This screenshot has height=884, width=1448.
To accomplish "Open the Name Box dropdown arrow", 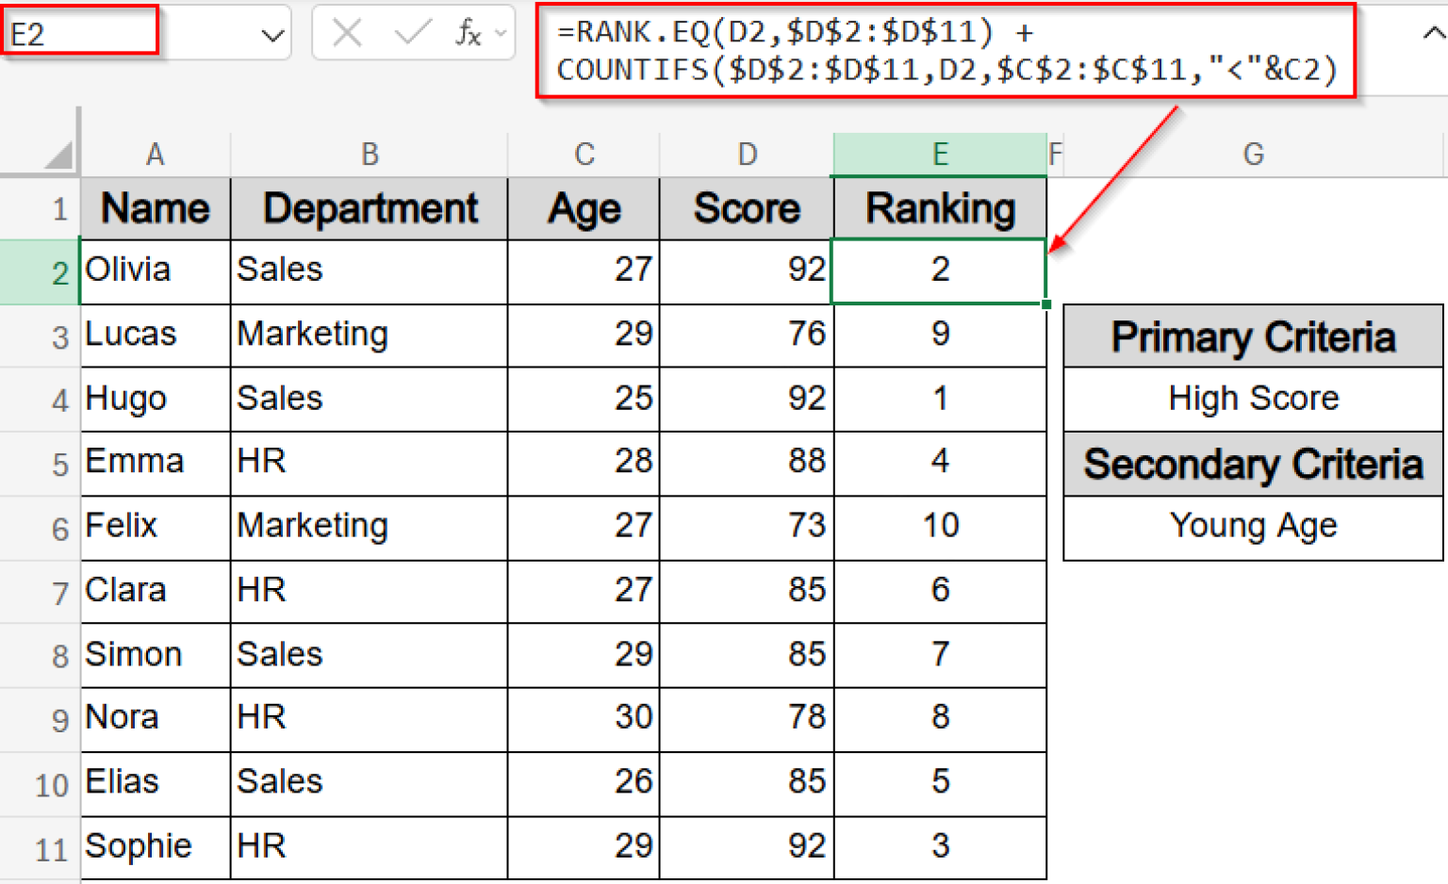I will pyautogui.click(x=272, y=33).
